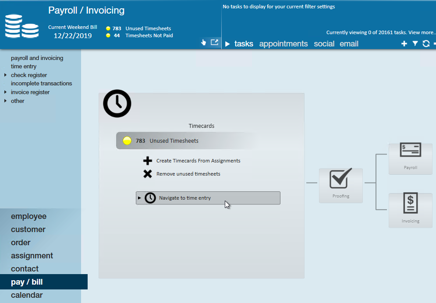Viewport: 436px width, 303px height.
Task: Click Create Timecards From Assignments
Action: [x=198, y=161]
